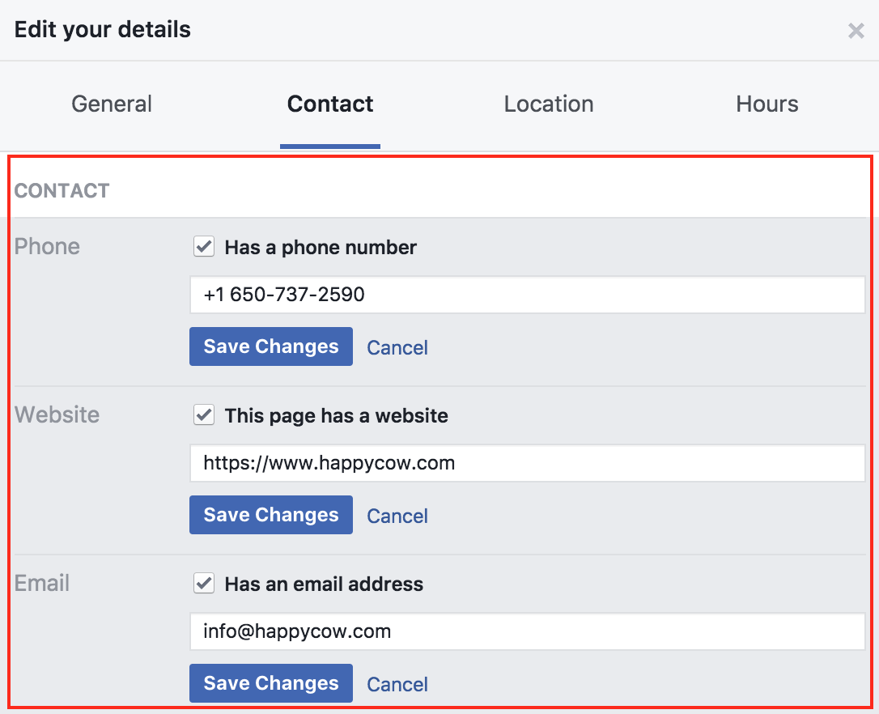Image resolution: width=879 pixels, height=714 pixels.
Task: Toggle This page has a website checkbox
Action: (x=204, y=415)
